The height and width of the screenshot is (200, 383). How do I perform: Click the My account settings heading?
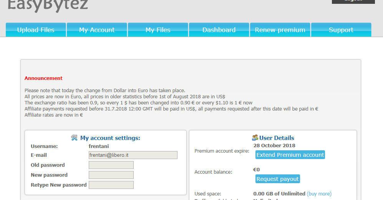click(110, 138)
